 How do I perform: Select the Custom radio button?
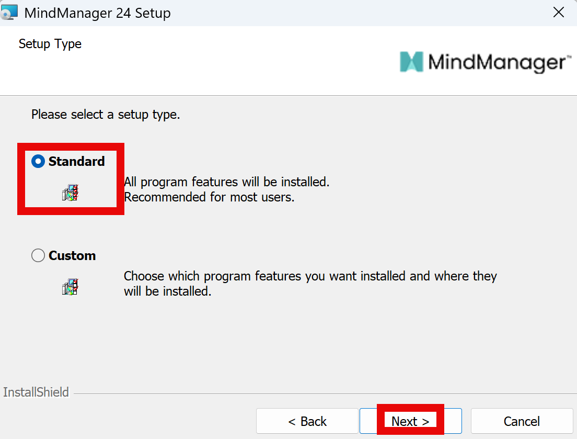click(38, 256)
